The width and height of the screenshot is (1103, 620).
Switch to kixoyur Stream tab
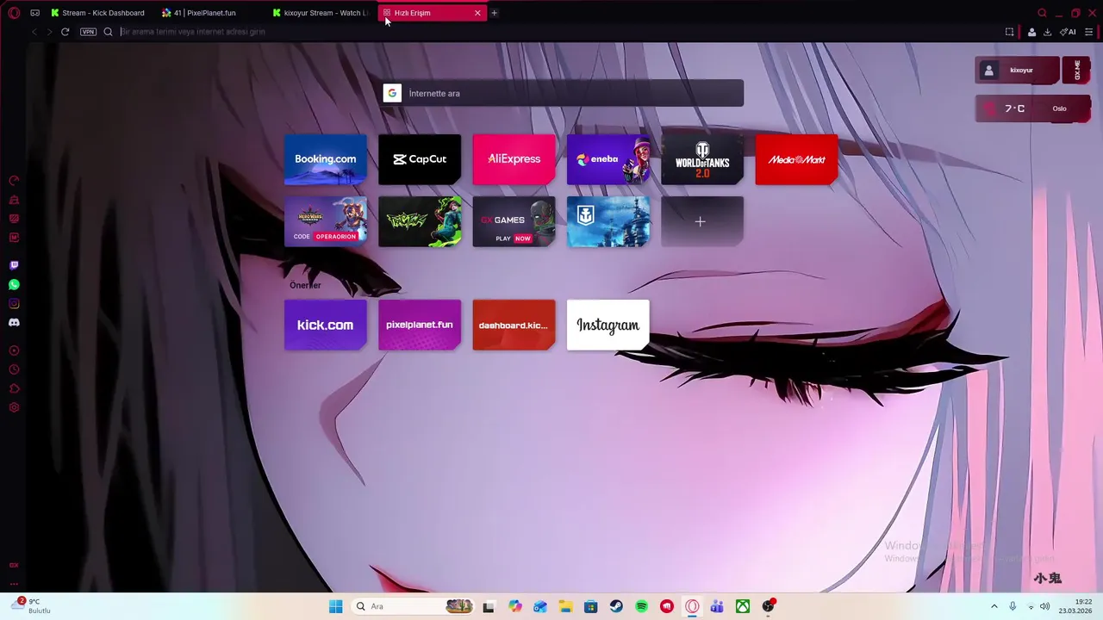(x=320, y=13)
